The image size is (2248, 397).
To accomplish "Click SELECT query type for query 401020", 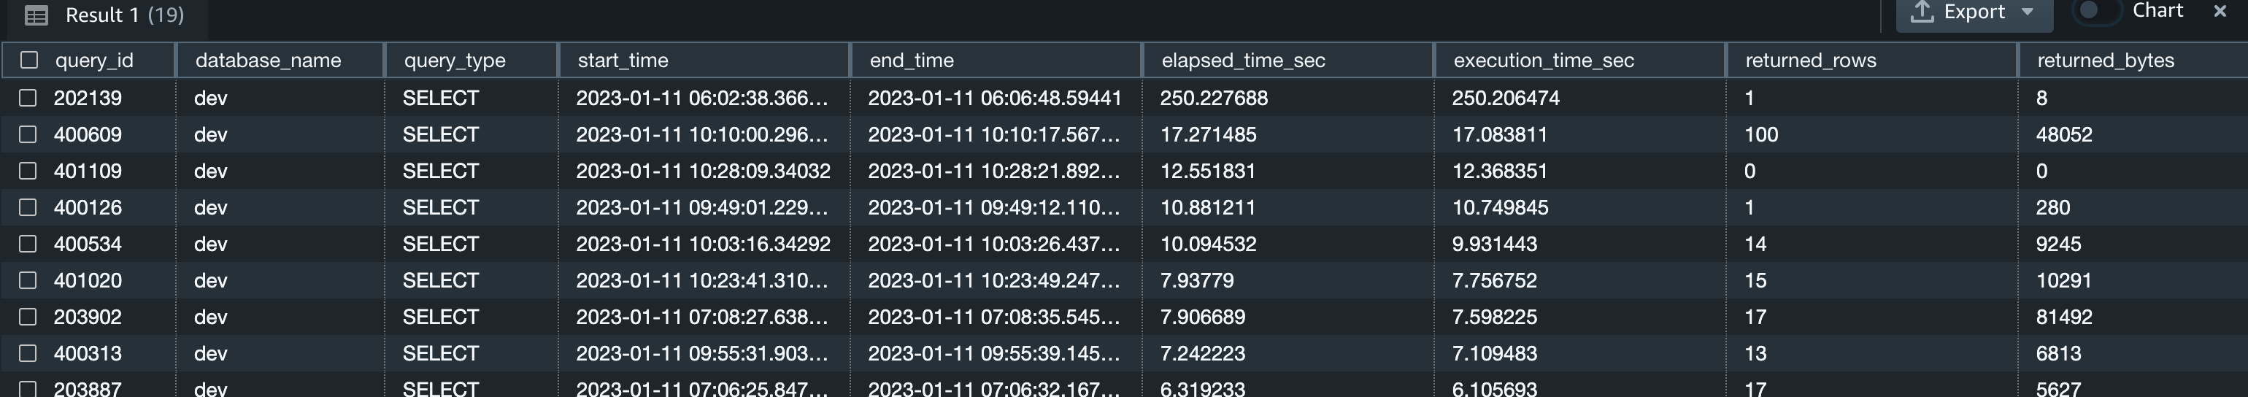I will click(441, 281).
